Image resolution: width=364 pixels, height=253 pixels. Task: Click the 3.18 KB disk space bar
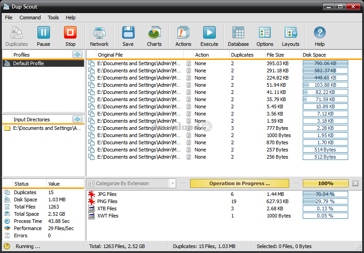325,121
